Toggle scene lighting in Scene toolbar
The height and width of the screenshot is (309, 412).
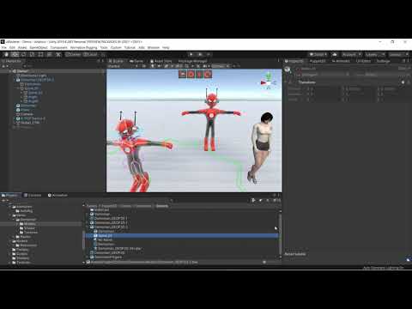153,66
